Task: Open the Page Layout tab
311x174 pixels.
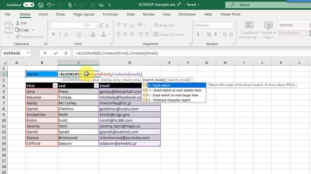Action: click(x=84, y=14)
